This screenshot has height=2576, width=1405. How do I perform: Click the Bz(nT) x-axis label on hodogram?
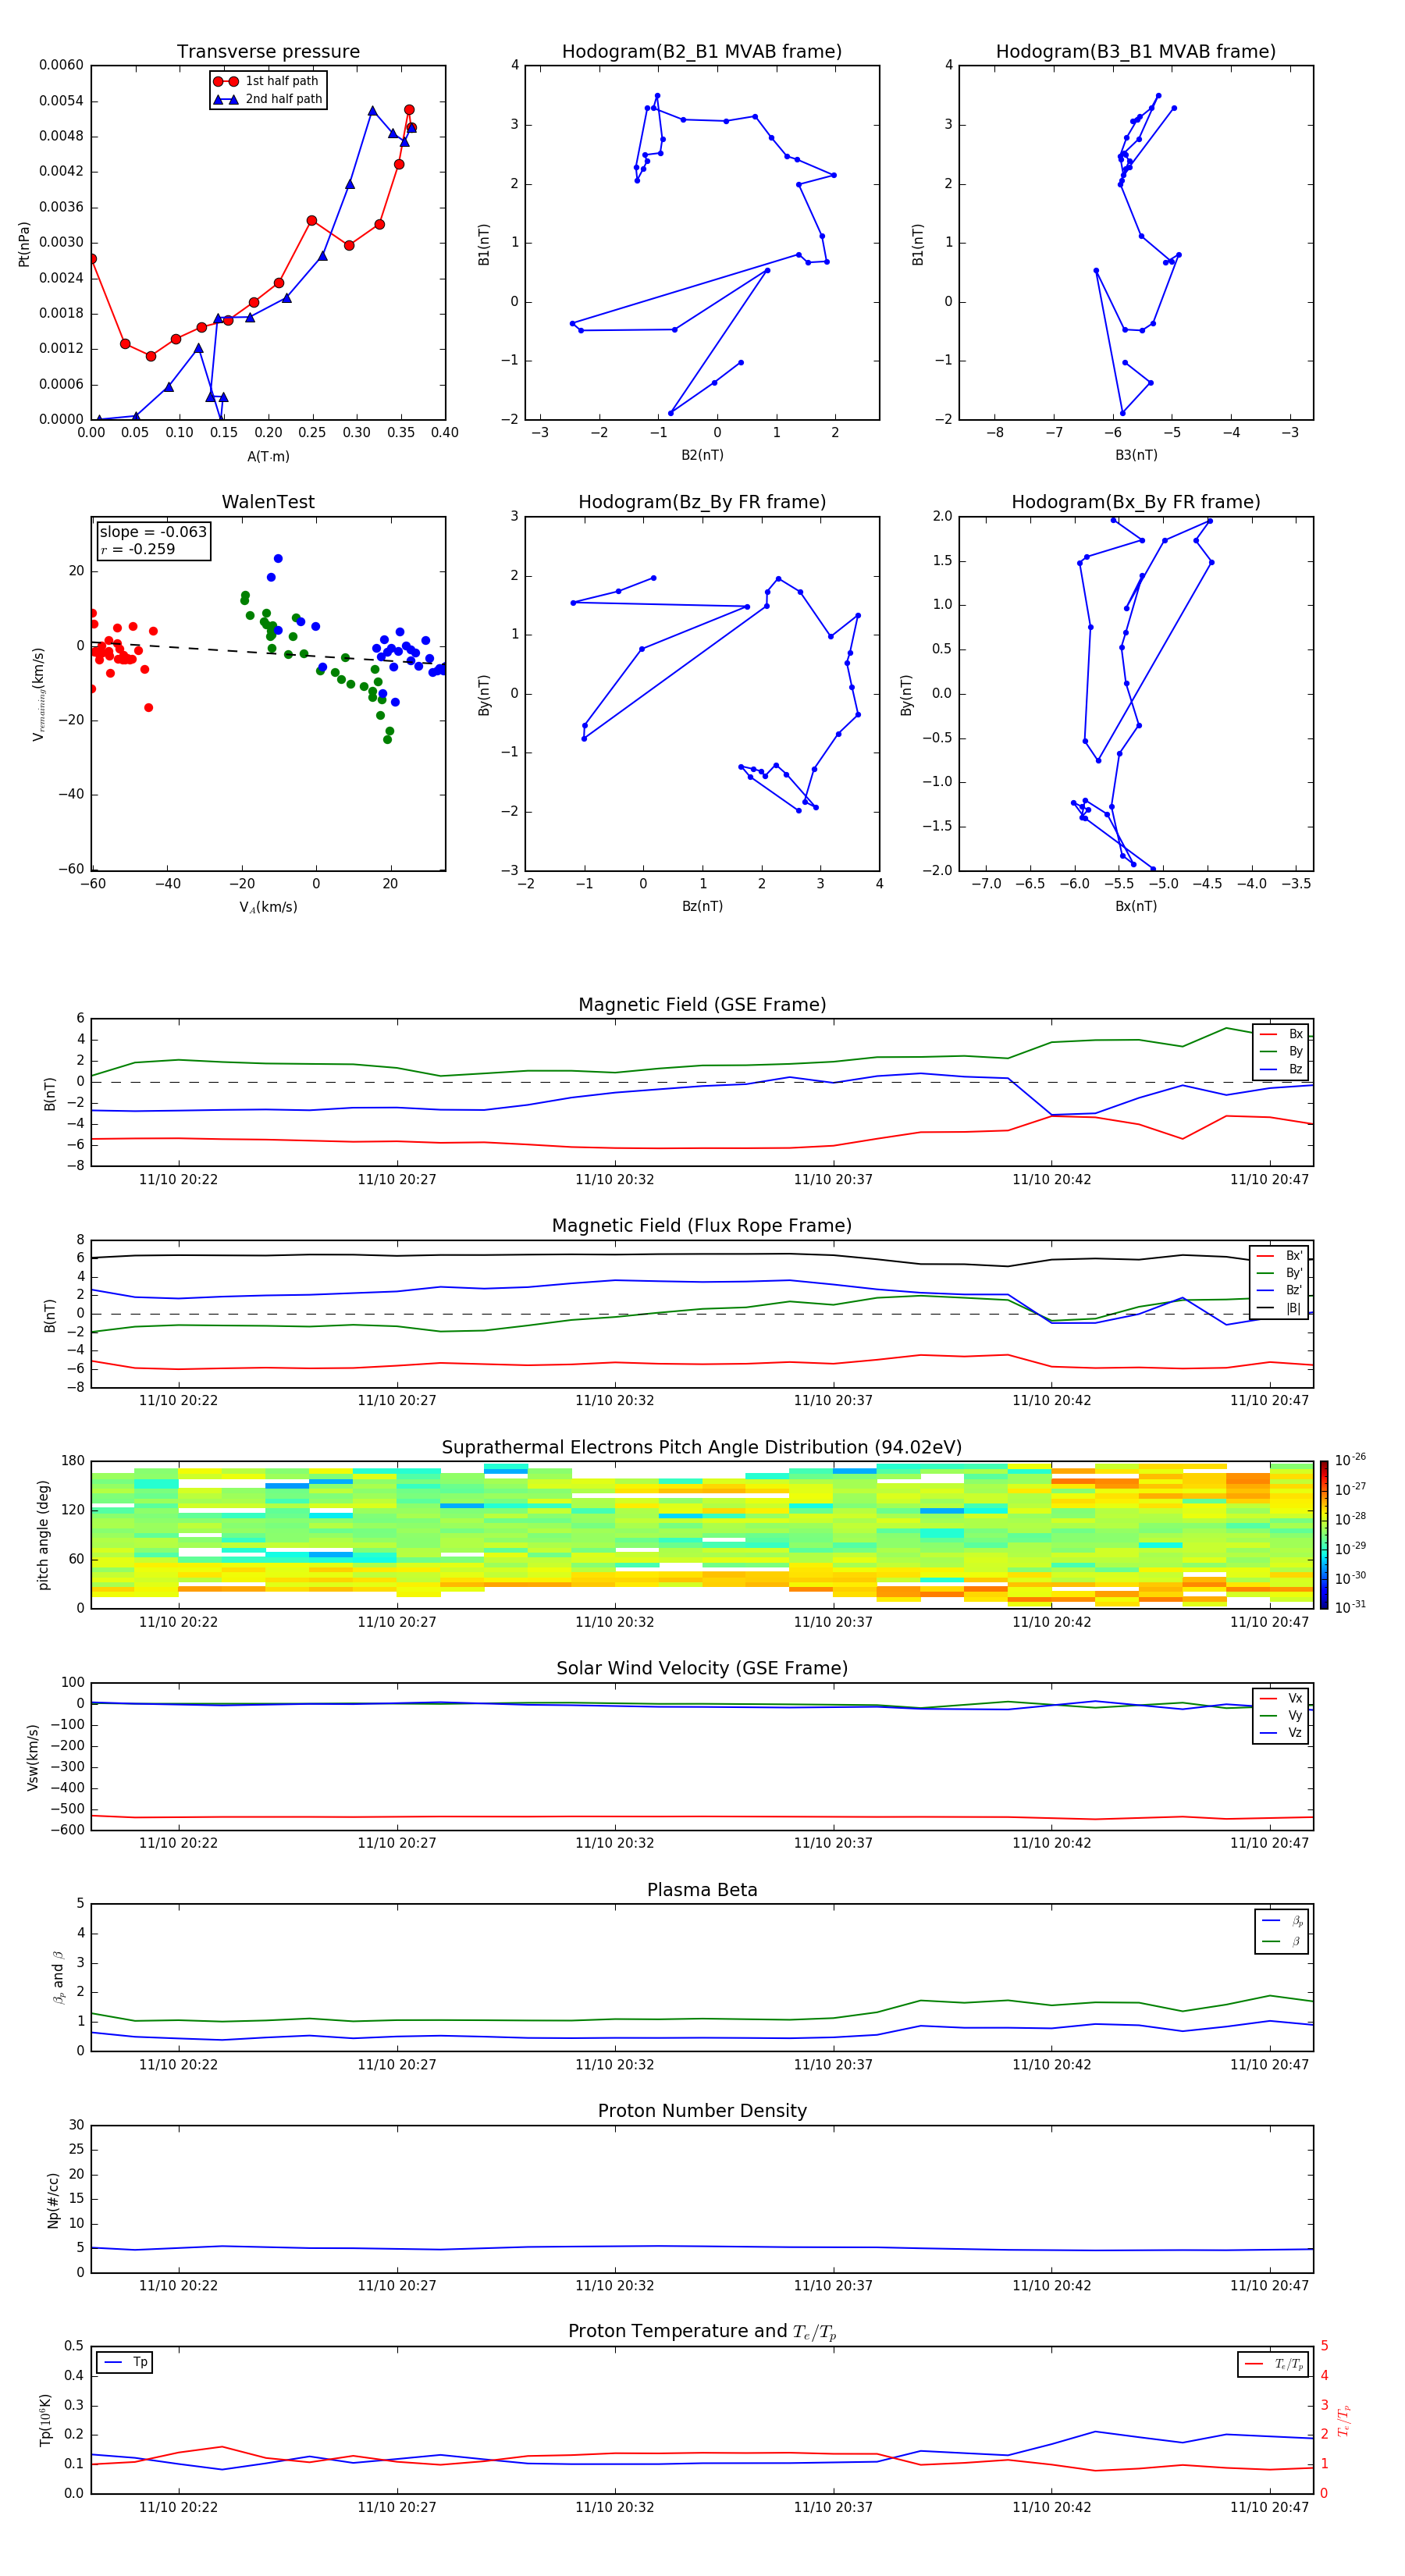click(702, 906)
